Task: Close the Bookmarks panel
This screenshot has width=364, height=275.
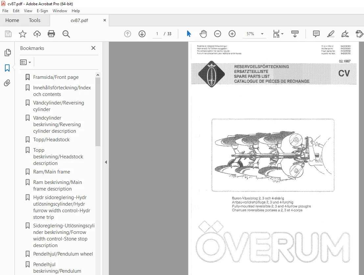Action: [93, 48]
